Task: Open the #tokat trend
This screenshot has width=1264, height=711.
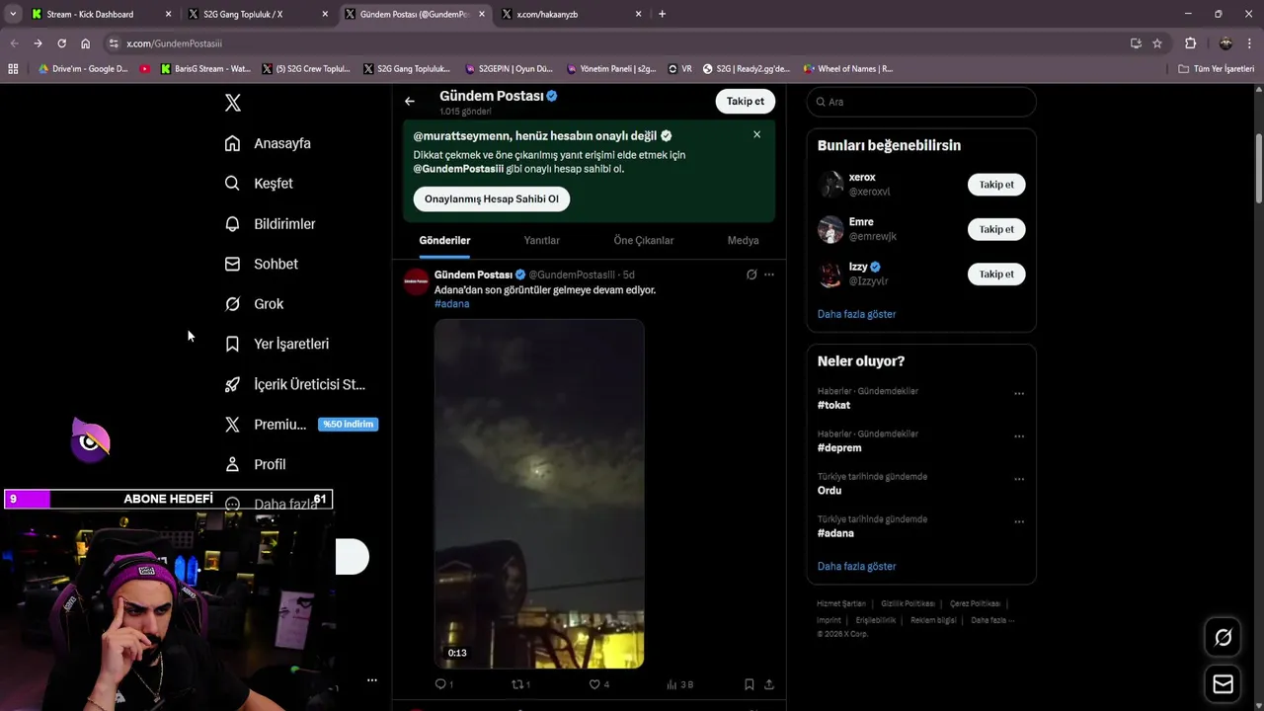Action: click(x=833, y=405)
